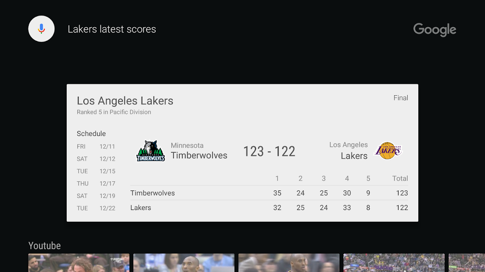This screenshot has width=485, height=272.
Task: Open the Los Angeles Lakers team page heading
Action: 125,100
